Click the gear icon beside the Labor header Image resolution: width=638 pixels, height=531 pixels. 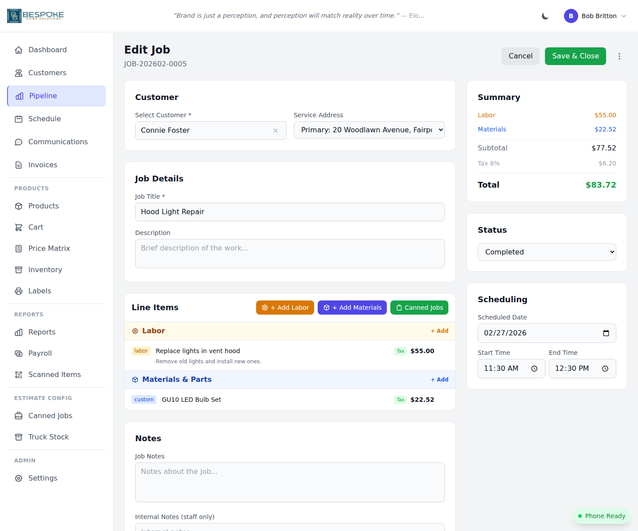click(x=135, y=331)
